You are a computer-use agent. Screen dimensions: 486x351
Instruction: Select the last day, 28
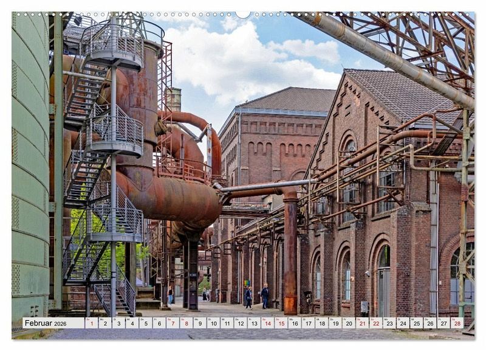456,323
